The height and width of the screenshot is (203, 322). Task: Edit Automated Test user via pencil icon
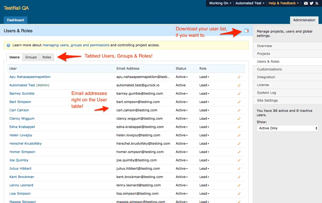tap(239, 85)
